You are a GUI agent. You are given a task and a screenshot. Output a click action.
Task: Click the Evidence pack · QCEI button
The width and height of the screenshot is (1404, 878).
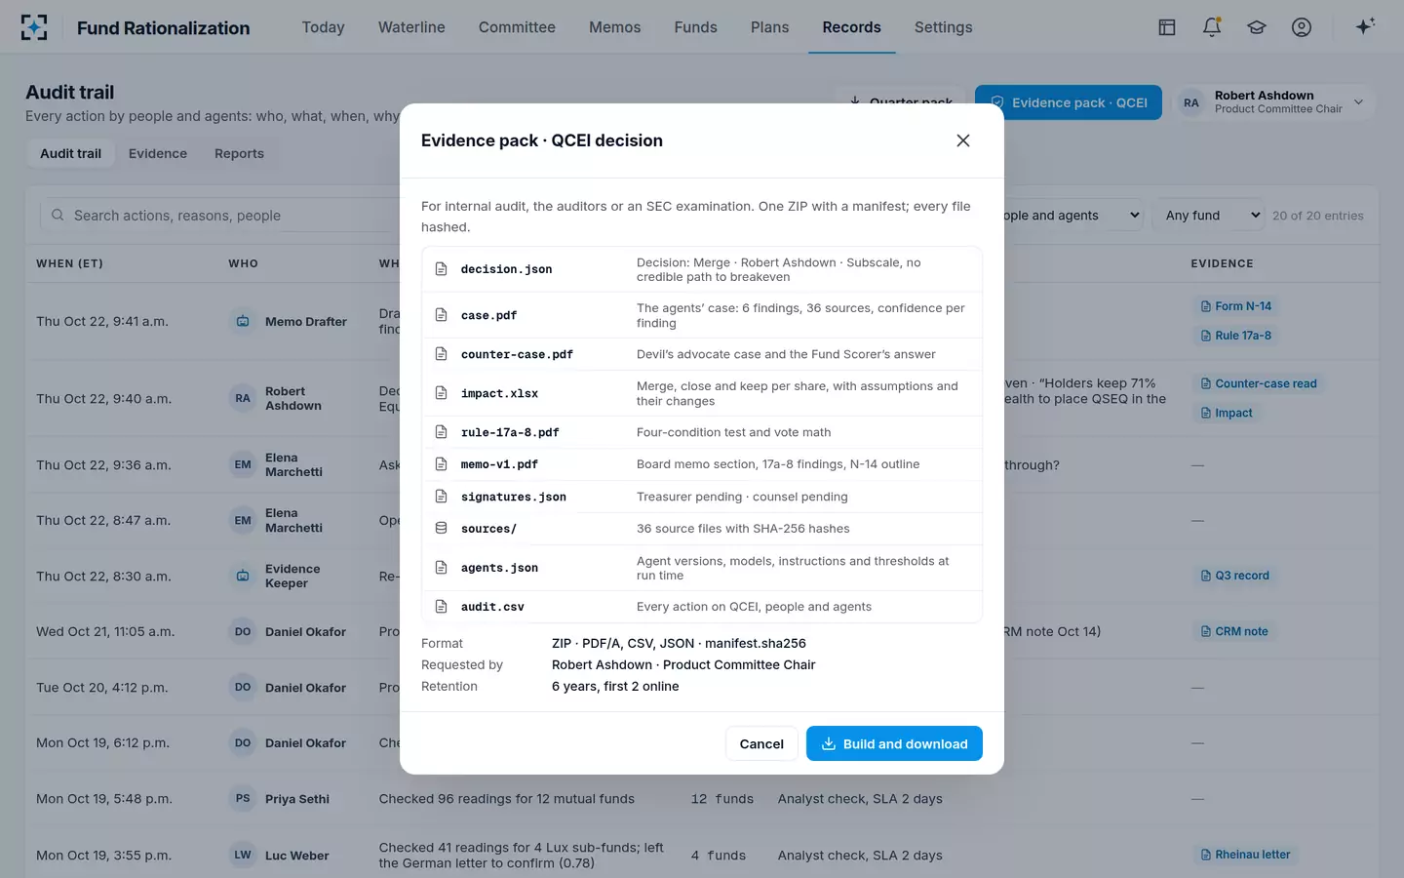coord(1069,102)
